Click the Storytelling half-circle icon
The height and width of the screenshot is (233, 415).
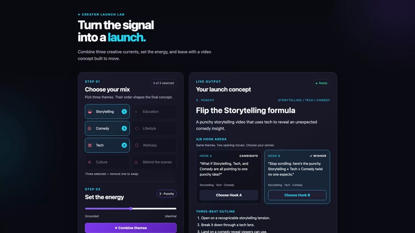coord(90,112)
